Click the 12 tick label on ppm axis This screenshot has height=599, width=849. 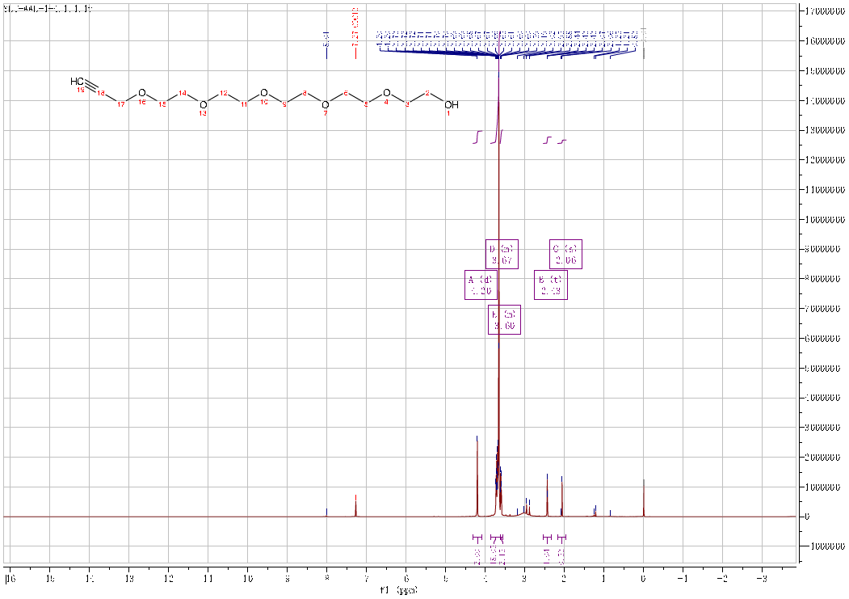[168, 578]
